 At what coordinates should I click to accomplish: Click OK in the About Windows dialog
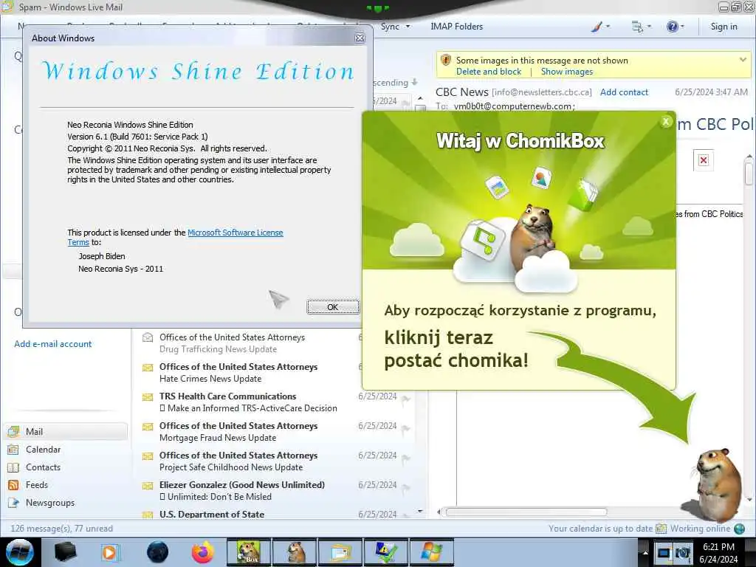[x=333, y=307]
